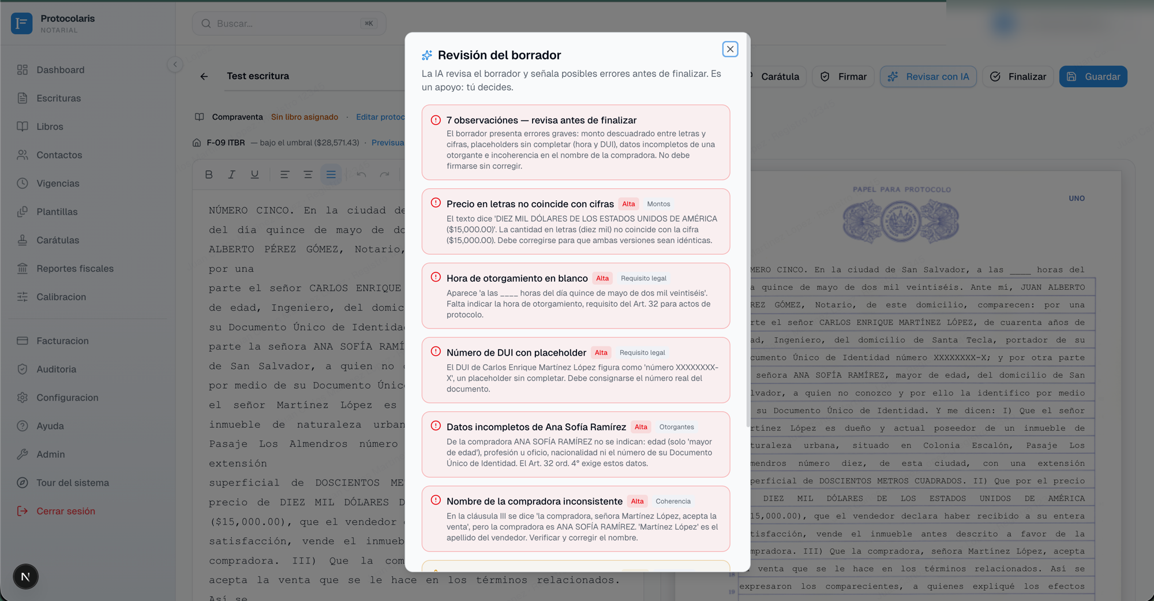Click the Test escritura title field
The width and height of the screenshot is (1154, 601).
pyautogui.click(x=316, y=76)
